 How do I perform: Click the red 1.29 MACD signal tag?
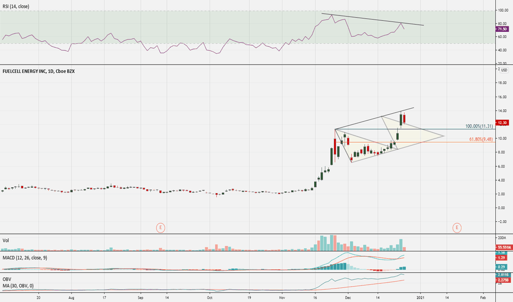click(x=501, y=258)
